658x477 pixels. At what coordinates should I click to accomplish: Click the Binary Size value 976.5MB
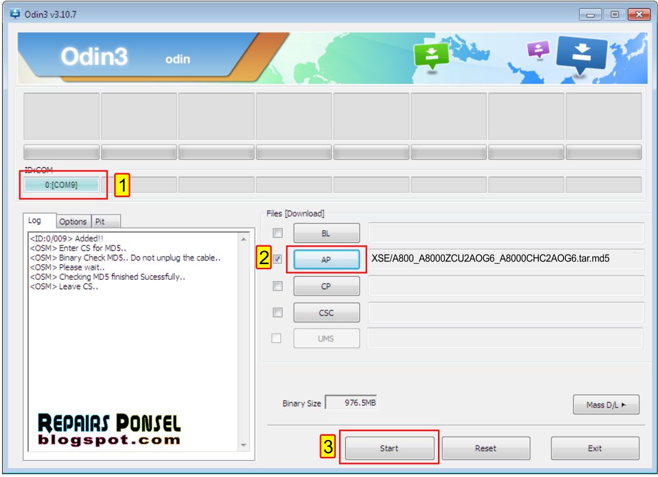(351, 403)
